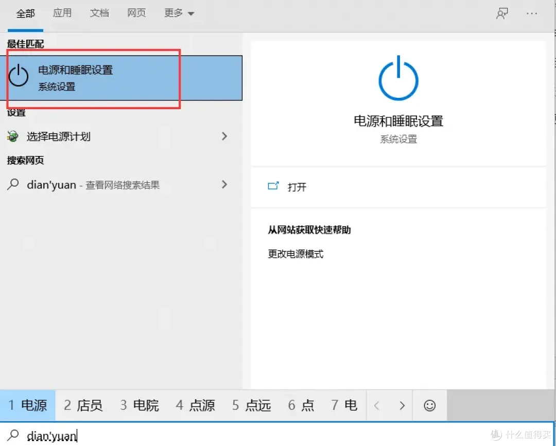This screenshot has height=446, width=556.
Task: Open the three-dot options menu
Action: click(531, 13)
